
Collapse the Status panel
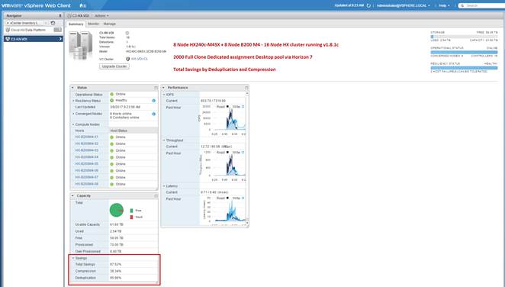(x=72, y=88)
